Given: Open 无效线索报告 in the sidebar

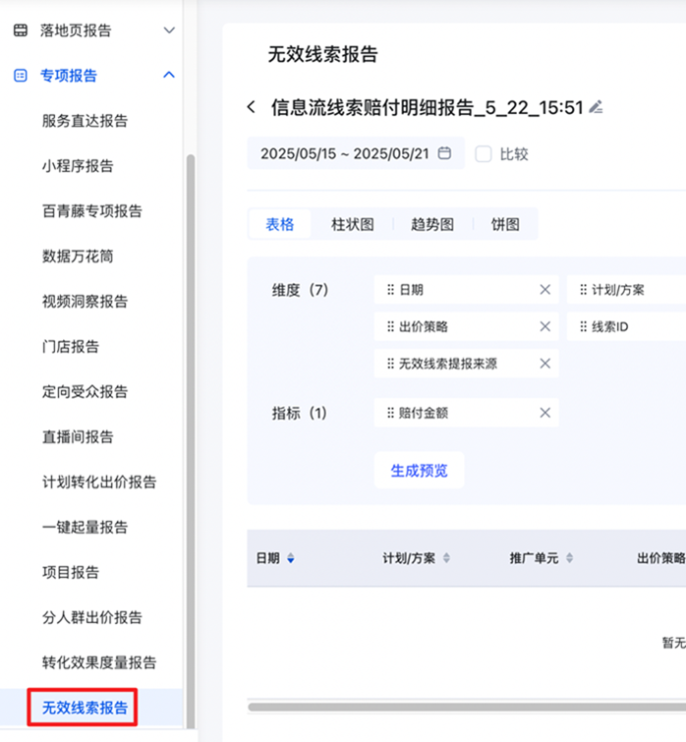Looking at the screenshot, I should [85, 708].
